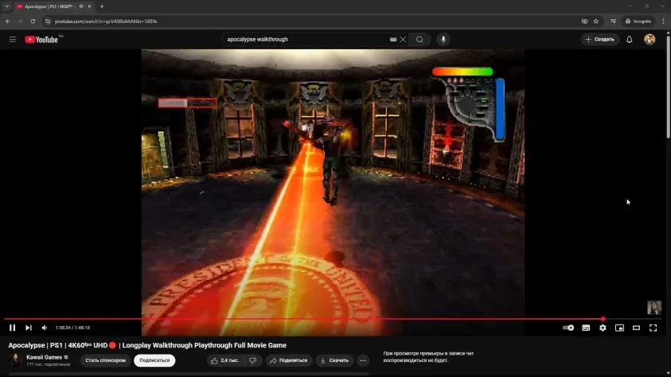Mute the video volume
The width and height of the screenshot is (671, 377).
coord(45,328)
